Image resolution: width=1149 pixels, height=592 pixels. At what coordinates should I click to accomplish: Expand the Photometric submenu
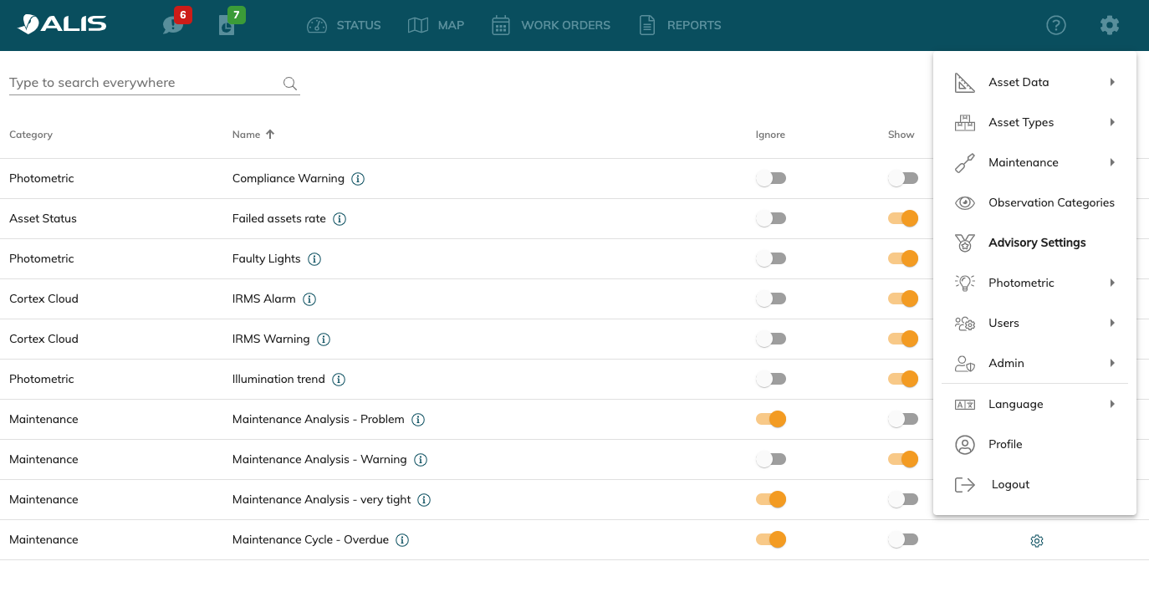click(1034, 283)
